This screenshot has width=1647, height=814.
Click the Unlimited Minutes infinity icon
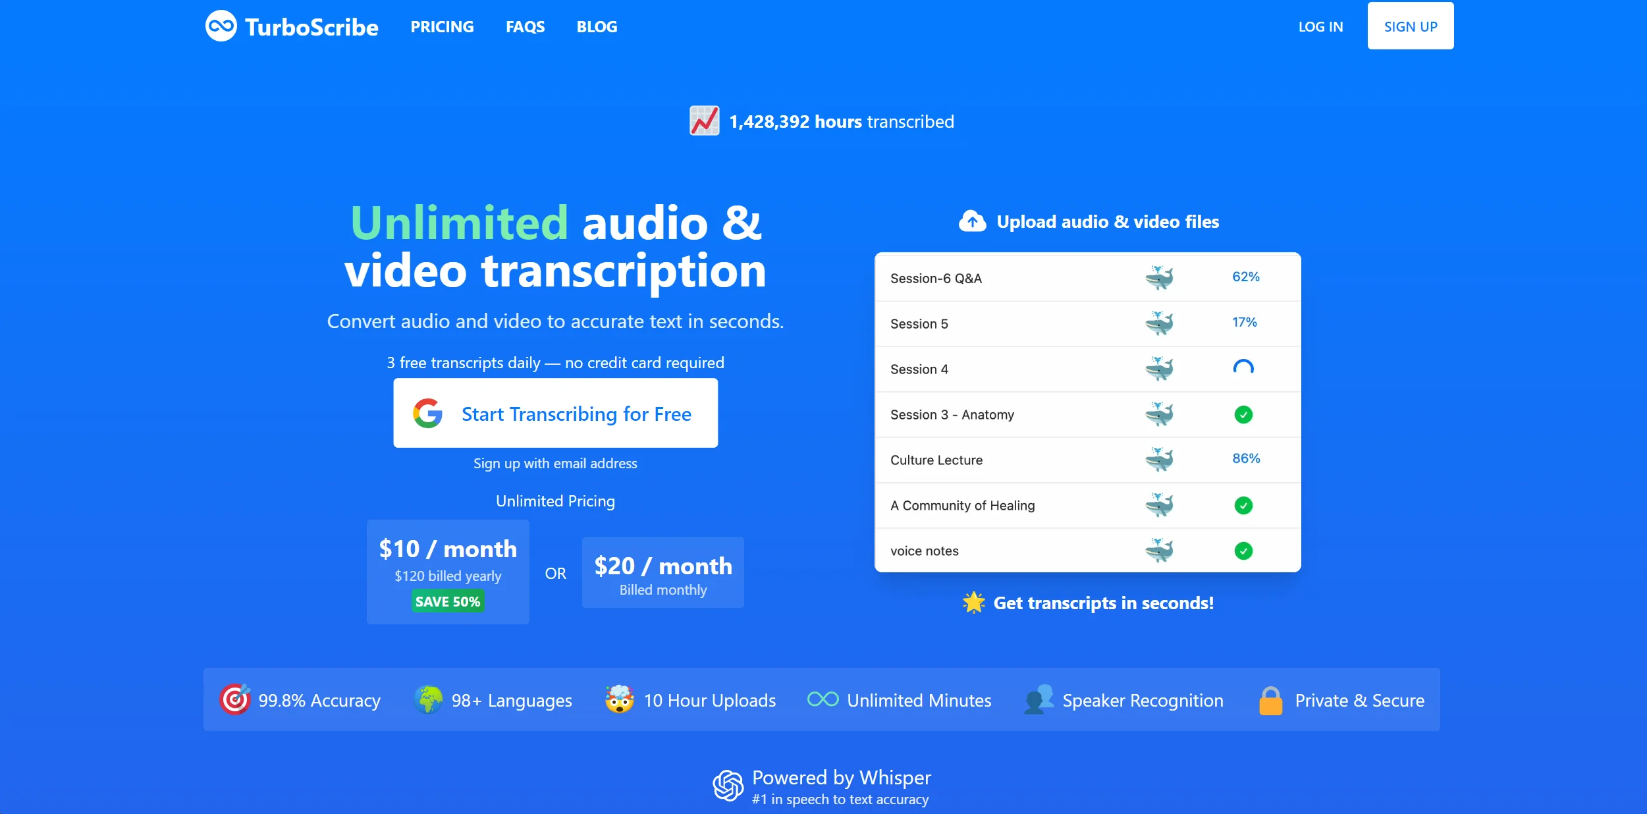(x=822, y=699)
